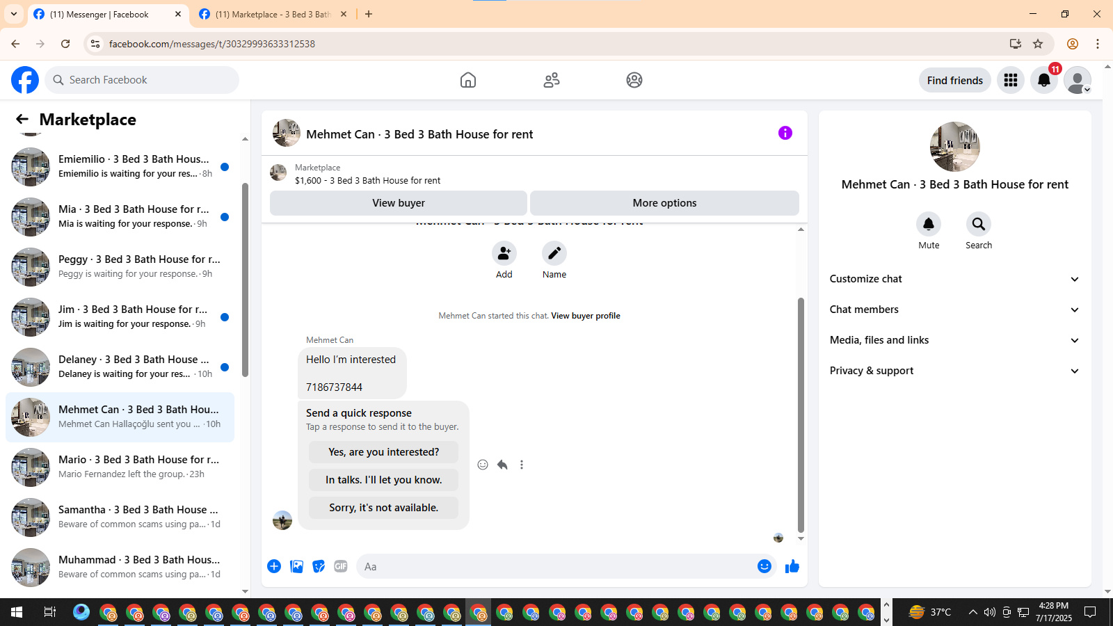Reply to the message arrow icon
1113x626 pixels.
pyautogui.click(x=502, y=465)
